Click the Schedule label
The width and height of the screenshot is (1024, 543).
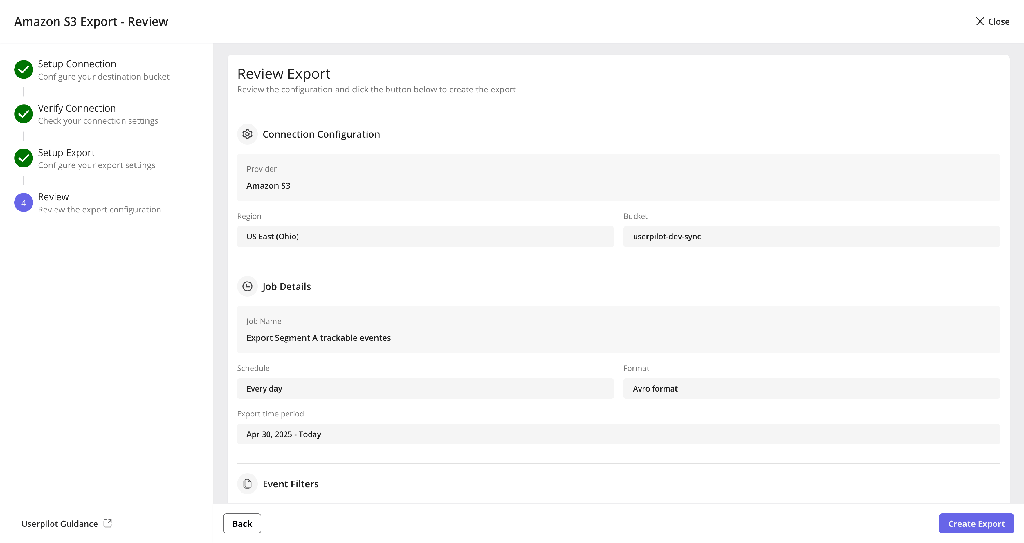click(253, 368)
